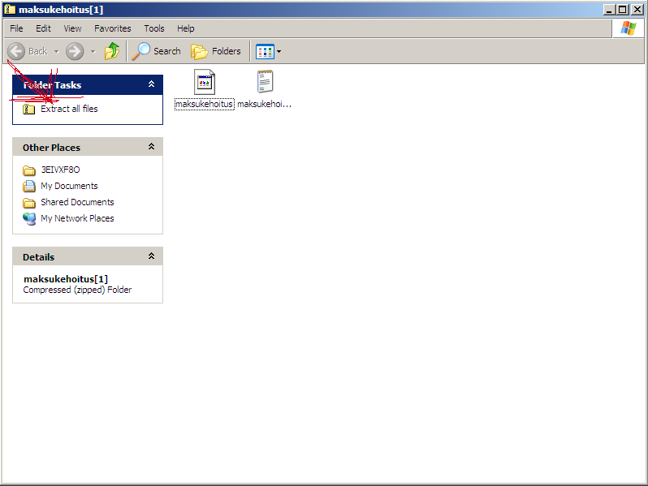Click the My Documents icon
Viewport: 648px width, 486px height.
29,187
